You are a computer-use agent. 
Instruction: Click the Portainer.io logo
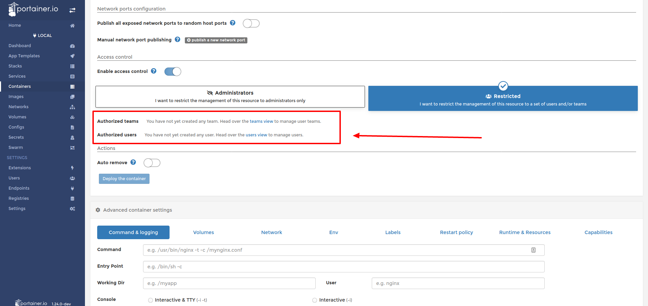point(33,9)
